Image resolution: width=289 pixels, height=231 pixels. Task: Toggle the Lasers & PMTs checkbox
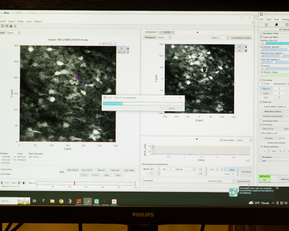point(261,37)
